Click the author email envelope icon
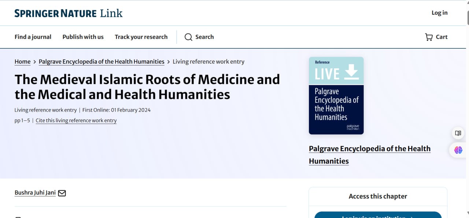 [62, 193]
